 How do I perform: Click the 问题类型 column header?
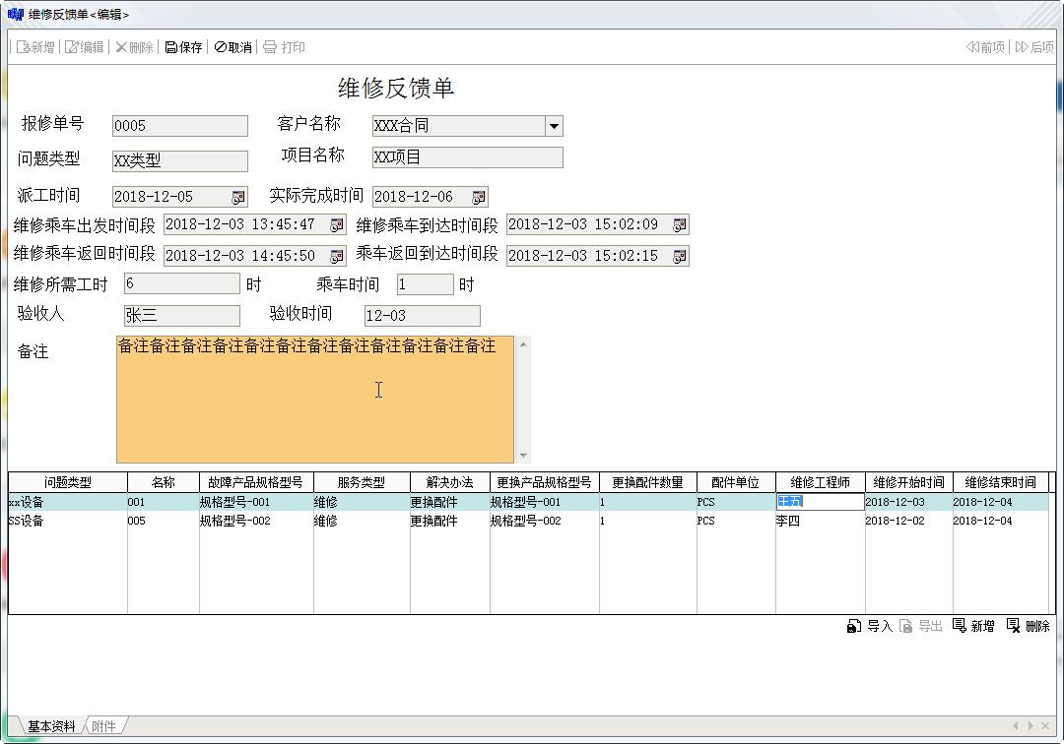pyautogui.click(x=67, y=482)
